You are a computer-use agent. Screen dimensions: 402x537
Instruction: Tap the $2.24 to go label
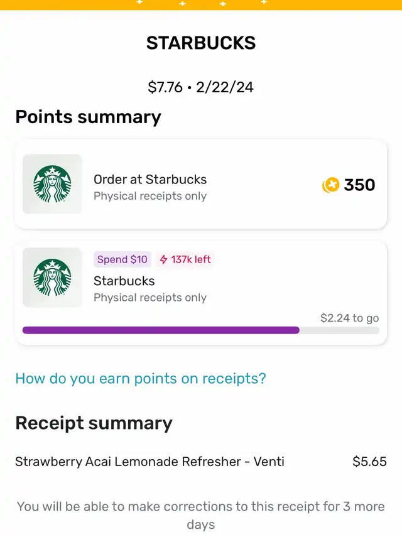pos(350,318)
